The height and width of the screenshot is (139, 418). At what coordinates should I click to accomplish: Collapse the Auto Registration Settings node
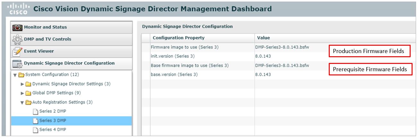pyautogui.click(x=22, y=103)
